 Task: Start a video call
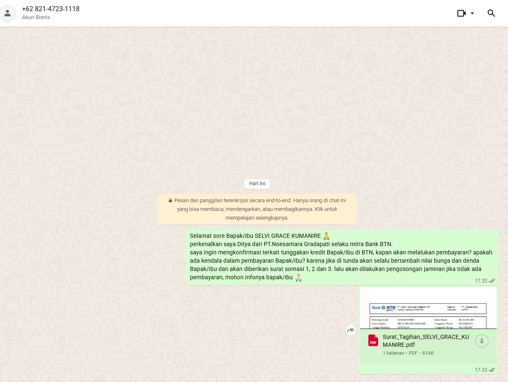coord(462,13)
